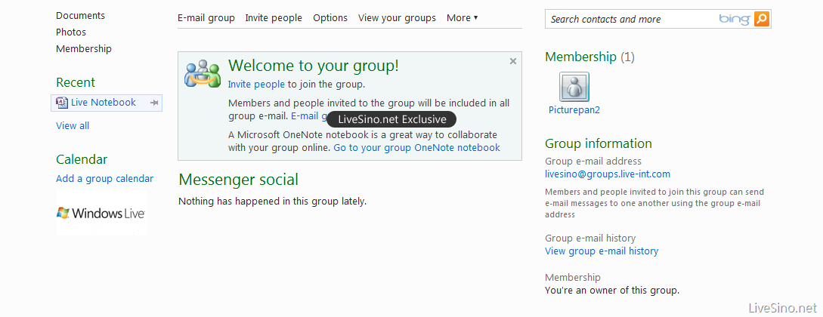Open E-mail group in the toolbar
The width and height of the screenshot is (823, 317).
[x=206, y=18]
